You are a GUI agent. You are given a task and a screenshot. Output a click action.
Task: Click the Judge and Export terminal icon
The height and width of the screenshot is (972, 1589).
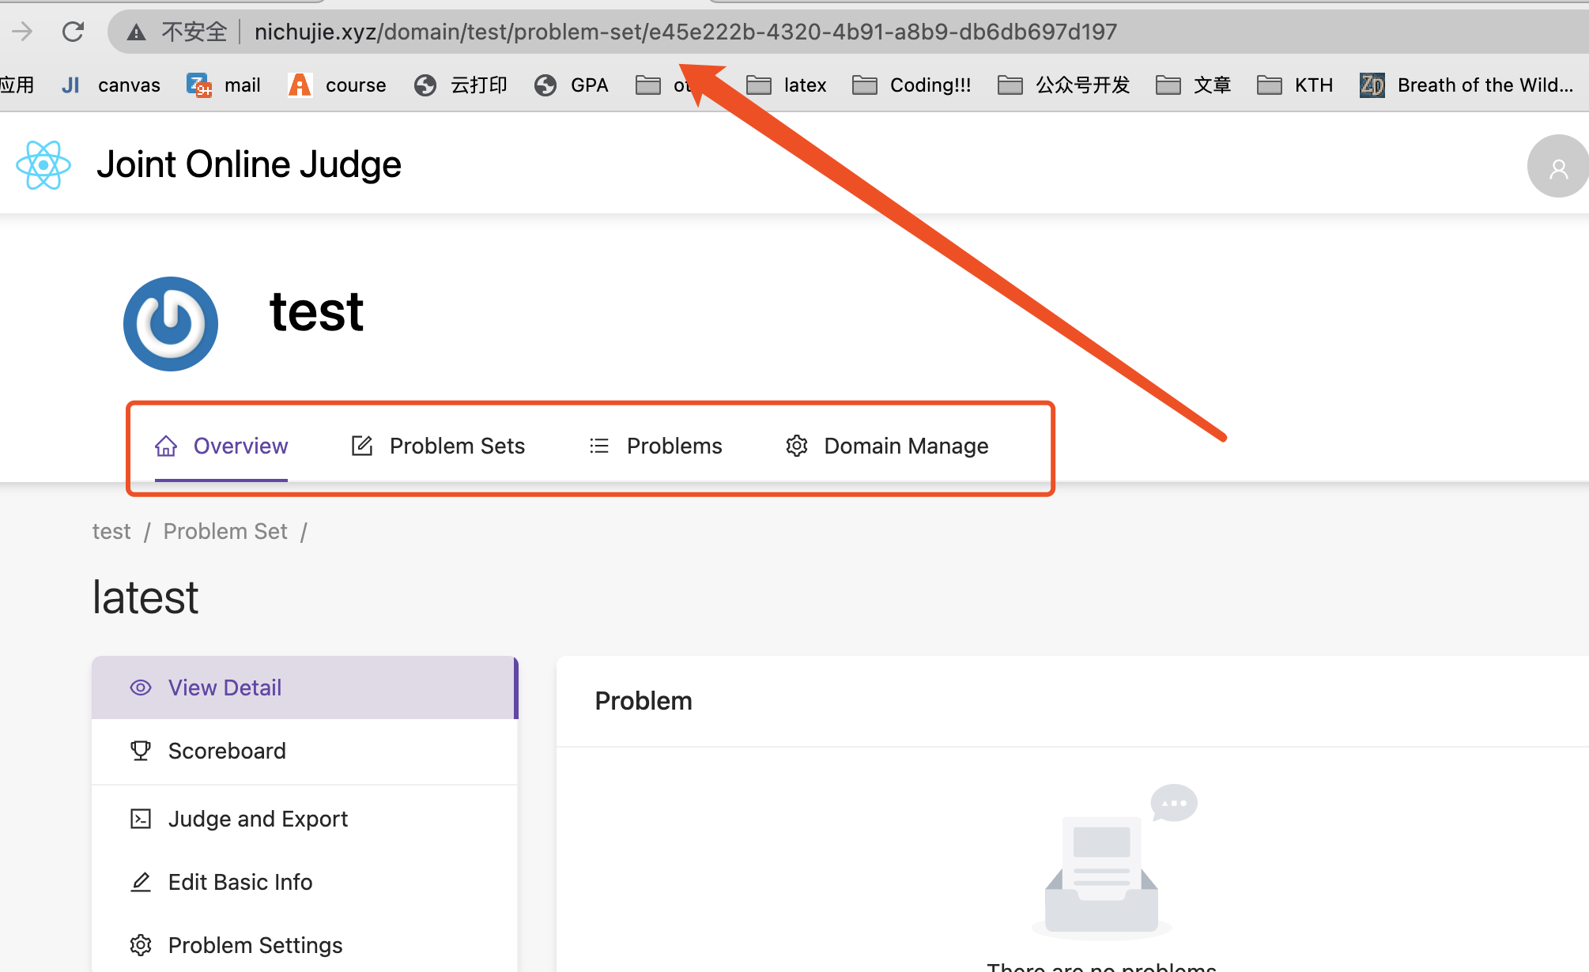pos(140,818)
